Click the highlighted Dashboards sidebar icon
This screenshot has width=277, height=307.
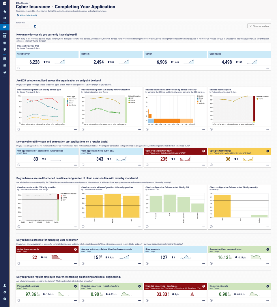pyautogui.click(x=5, y=26)
